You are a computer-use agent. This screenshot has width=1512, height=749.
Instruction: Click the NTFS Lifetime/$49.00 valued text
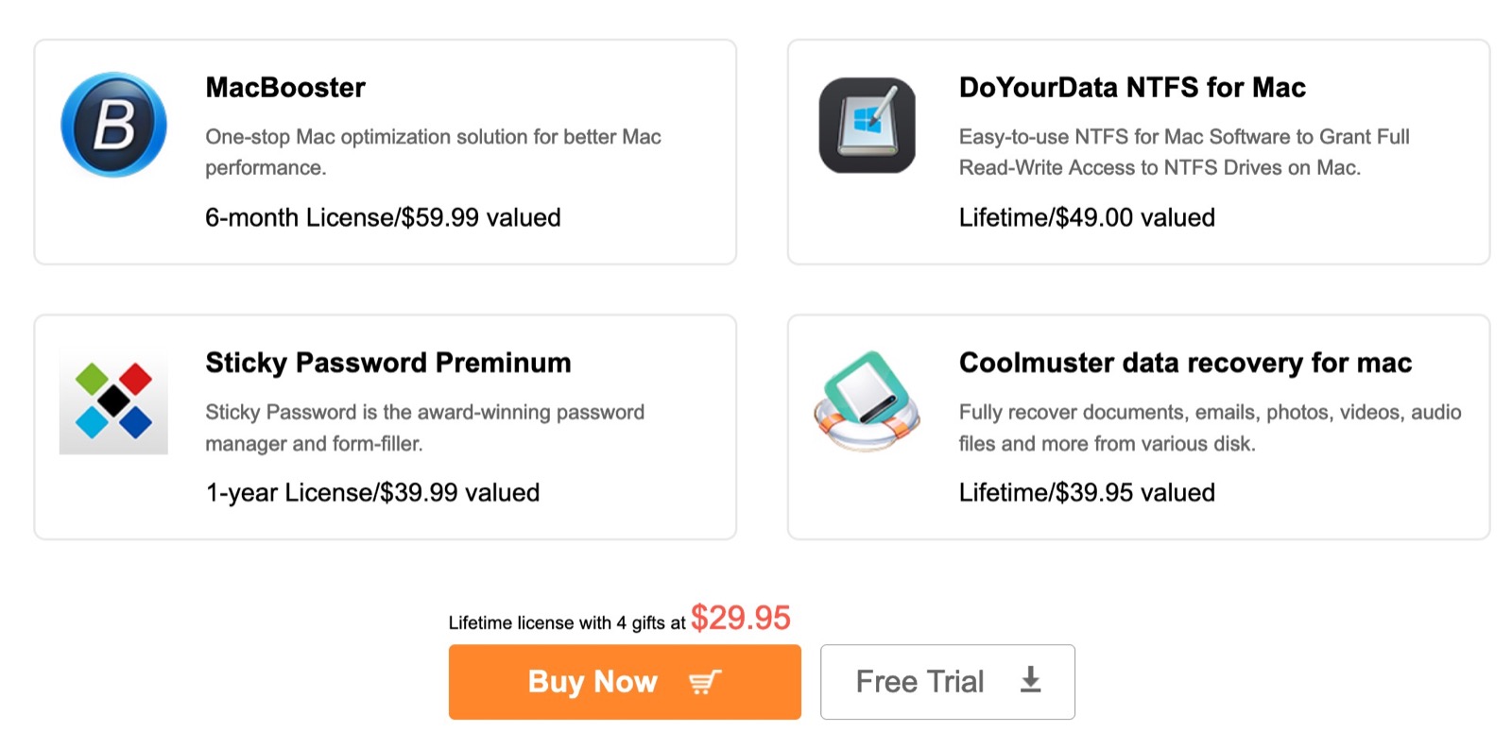pos(1087,217)
